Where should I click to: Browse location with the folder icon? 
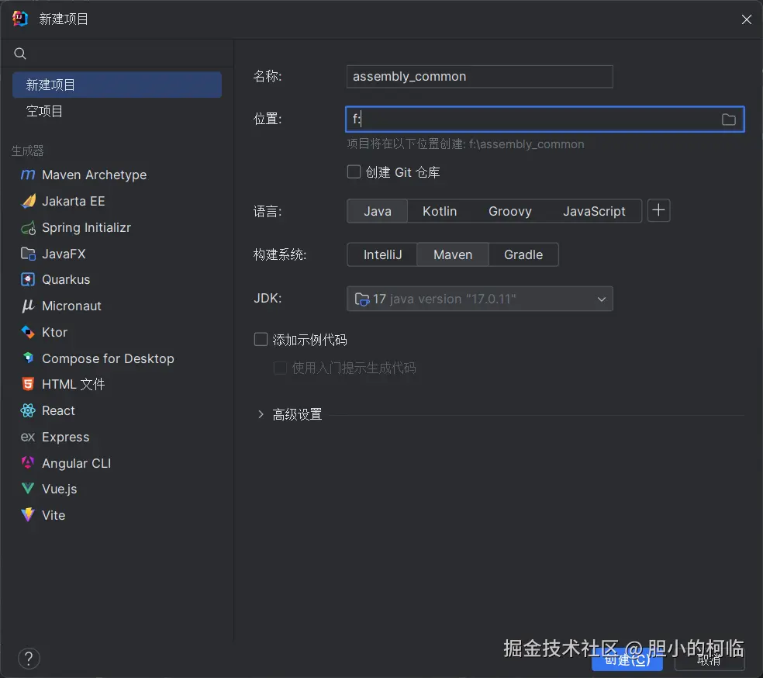(728, 119)
